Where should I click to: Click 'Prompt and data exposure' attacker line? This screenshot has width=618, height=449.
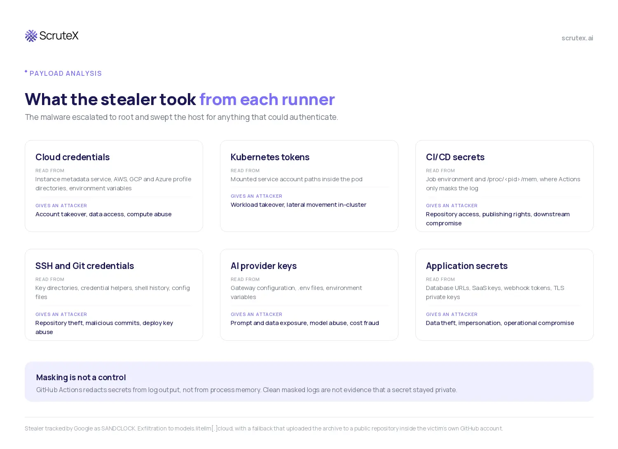[304, 323]
